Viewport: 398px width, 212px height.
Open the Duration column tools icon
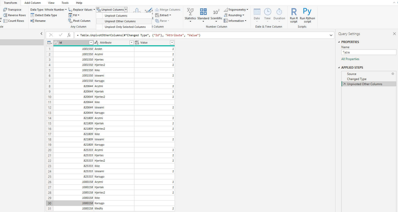point(279,12)
